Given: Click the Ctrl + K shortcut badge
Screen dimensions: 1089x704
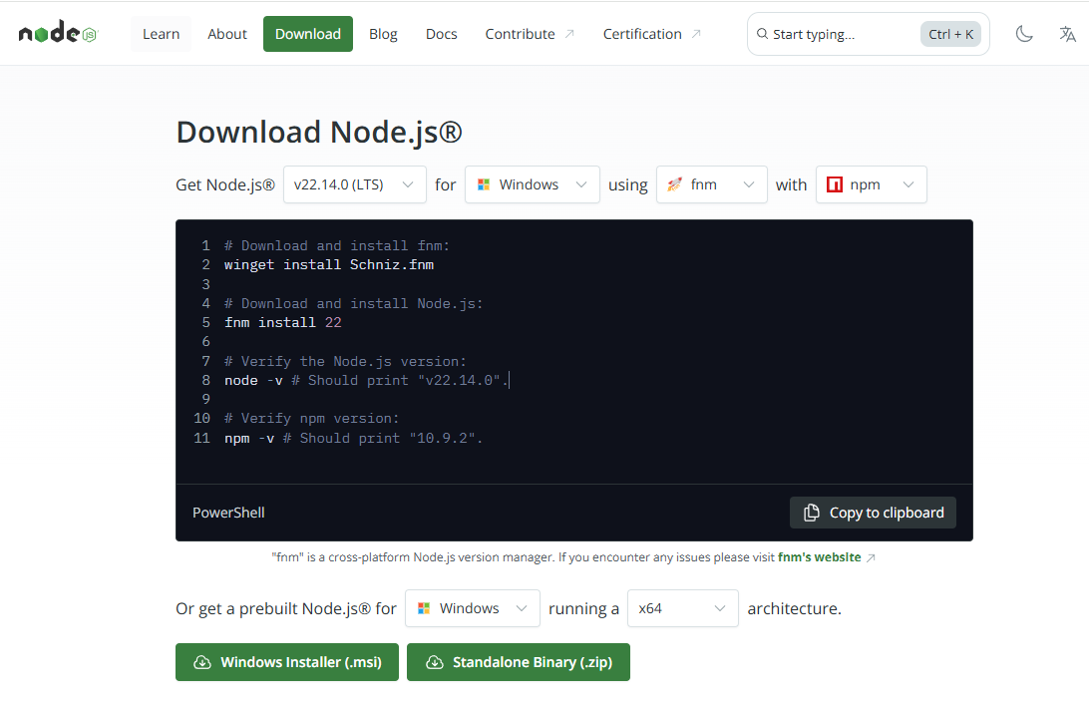Looking at the screenshot, I should pos(950,34).
